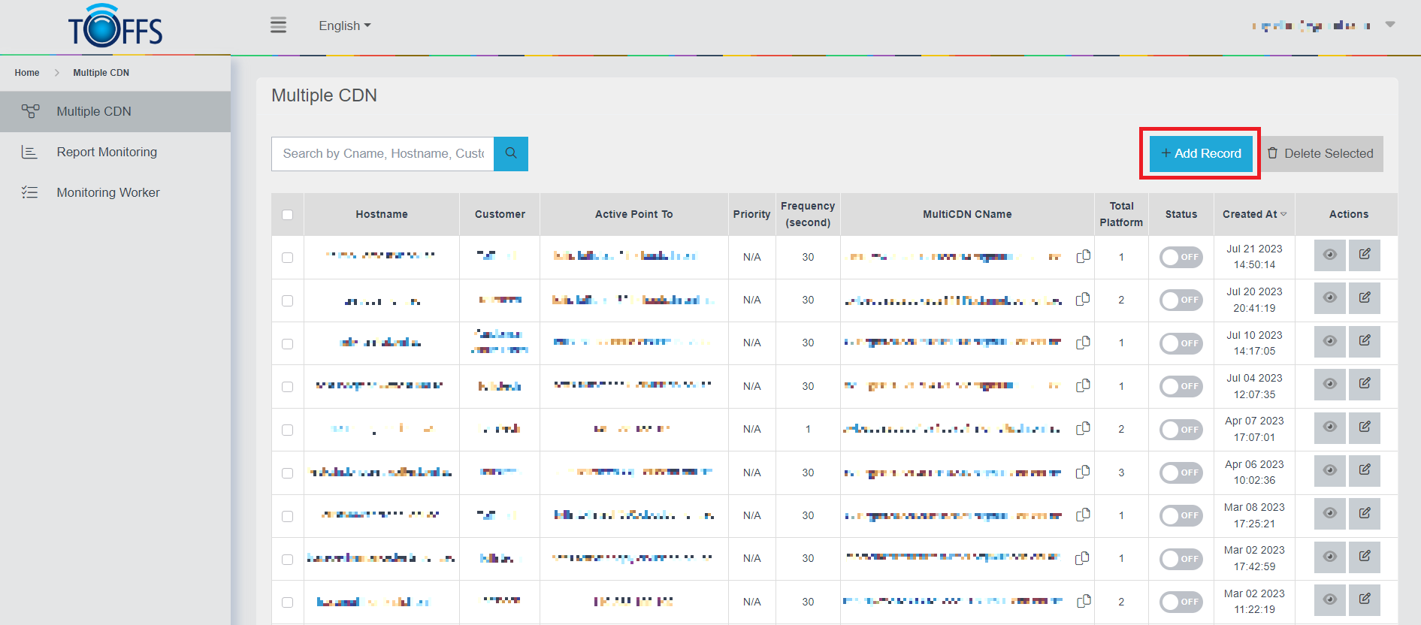Focus the Cname/Hostname search field
The height and width of the screenshot is (625, 1421).
point(382,153)
